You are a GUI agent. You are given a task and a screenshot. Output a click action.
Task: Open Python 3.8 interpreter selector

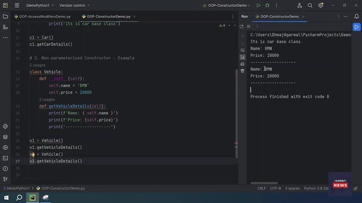pos(316,188)
